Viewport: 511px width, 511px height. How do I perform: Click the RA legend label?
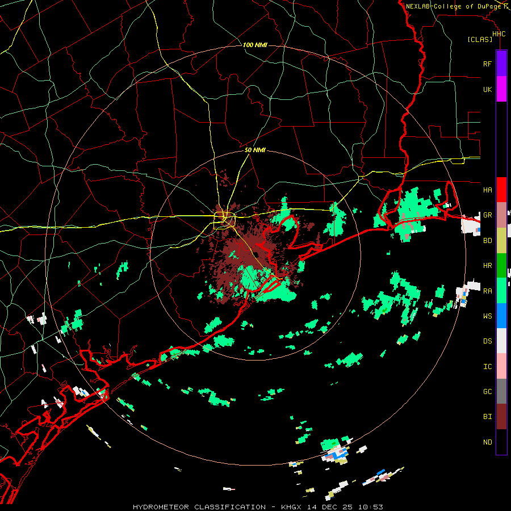coord(487,291)
